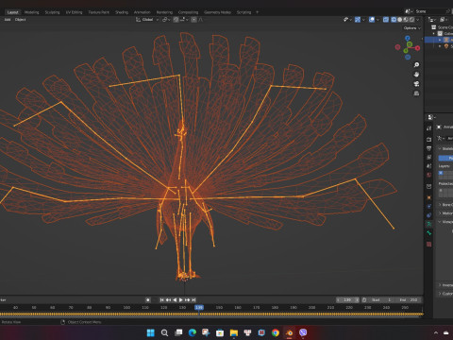Open the Object menu in viewport header

tap(21, 20)
